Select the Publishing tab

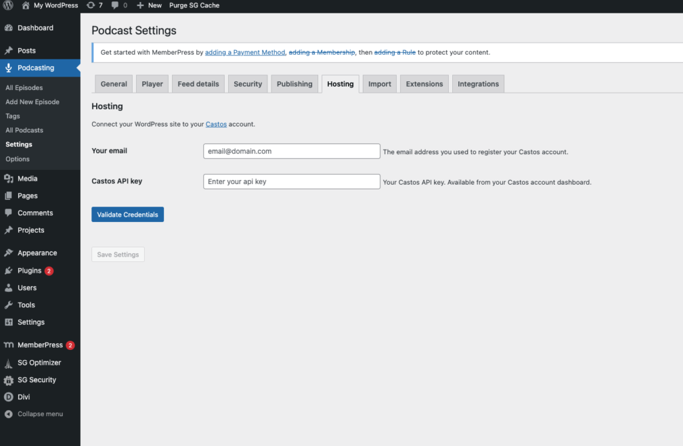tap(294, 84)
